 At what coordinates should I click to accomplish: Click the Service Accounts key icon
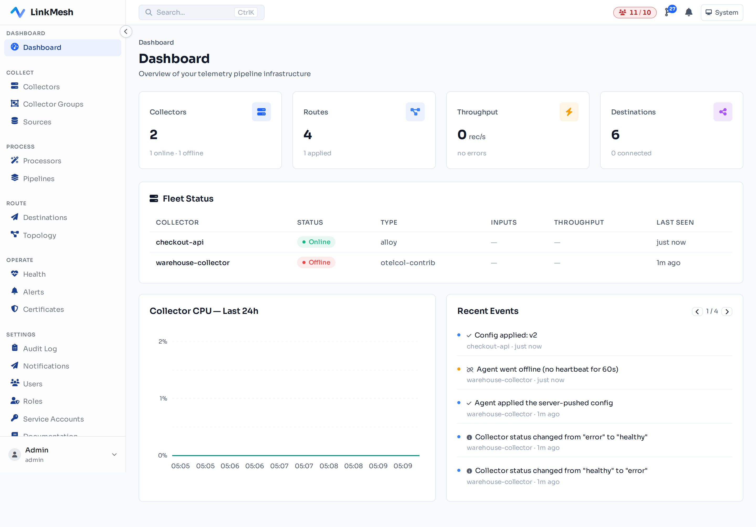[x=15, y=418]
